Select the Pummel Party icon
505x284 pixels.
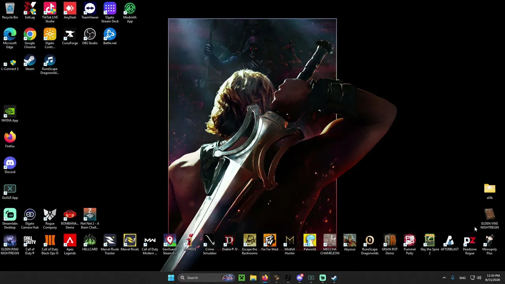point(410,245)
